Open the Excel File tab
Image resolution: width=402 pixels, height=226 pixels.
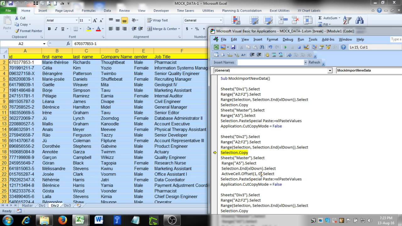pos(8,10)
